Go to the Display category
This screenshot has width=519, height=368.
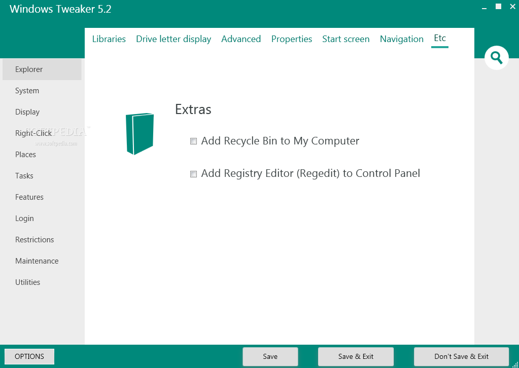pyautogui.click(x=27, y=112)
